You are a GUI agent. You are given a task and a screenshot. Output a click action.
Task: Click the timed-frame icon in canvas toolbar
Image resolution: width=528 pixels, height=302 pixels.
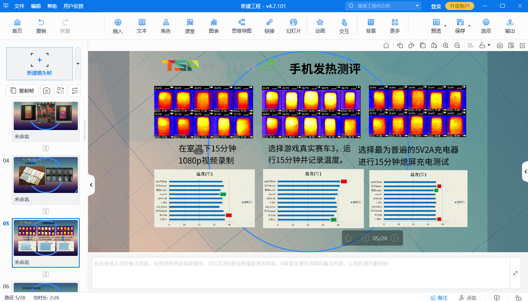tap(511, 45)
